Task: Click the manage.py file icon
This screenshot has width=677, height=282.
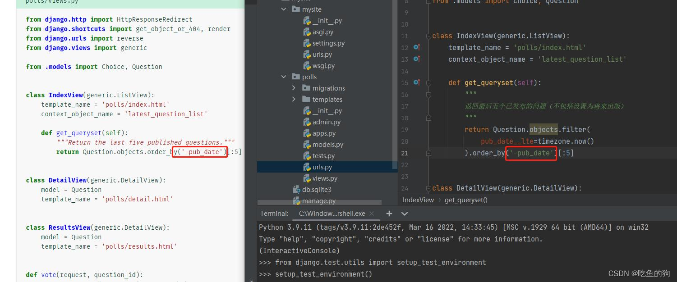Action: click(296, 200)
